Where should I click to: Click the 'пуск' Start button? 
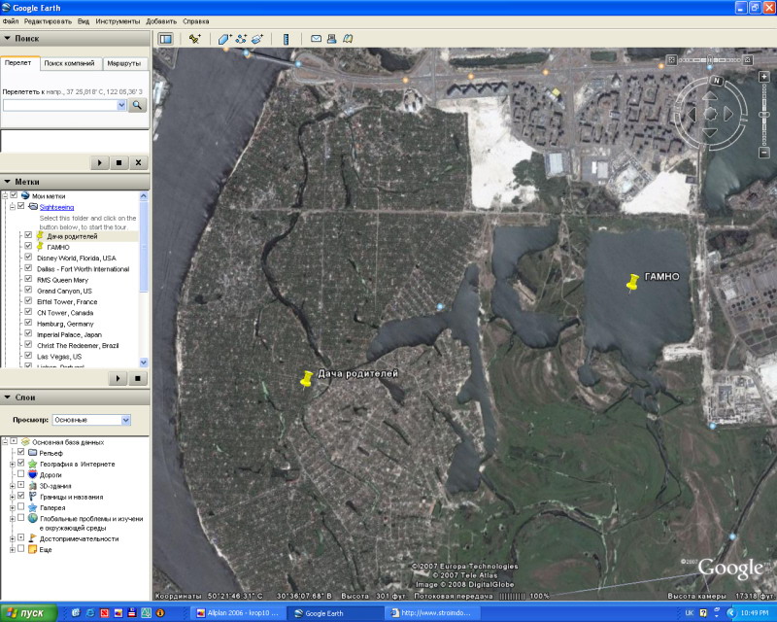coord(28,613)
